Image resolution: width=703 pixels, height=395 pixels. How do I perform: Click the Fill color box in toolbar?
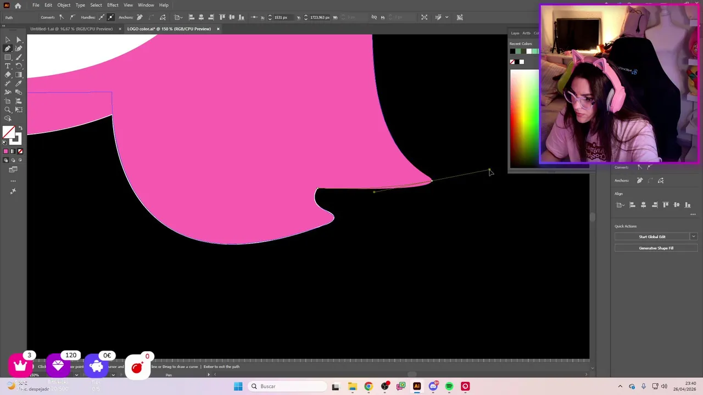click(x=9, y=132)
